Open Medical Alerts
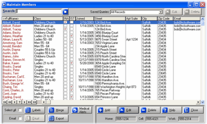The height and width of the screenshot is (124, 207). click(82, 110)
